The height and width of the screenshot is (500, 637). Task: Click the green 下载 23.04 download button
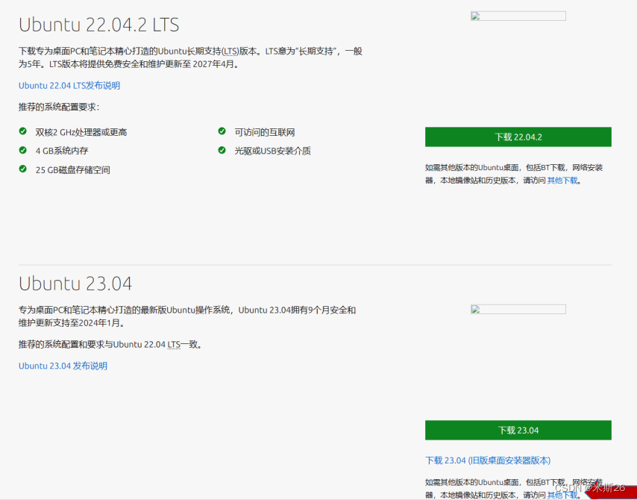tap(518, 430)
